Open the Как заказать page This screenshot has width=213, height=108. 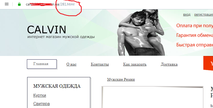pos(135,64)
